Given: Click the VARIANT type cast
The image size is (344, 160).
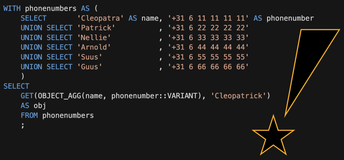Looking at the screenshot, I should 182,96.
